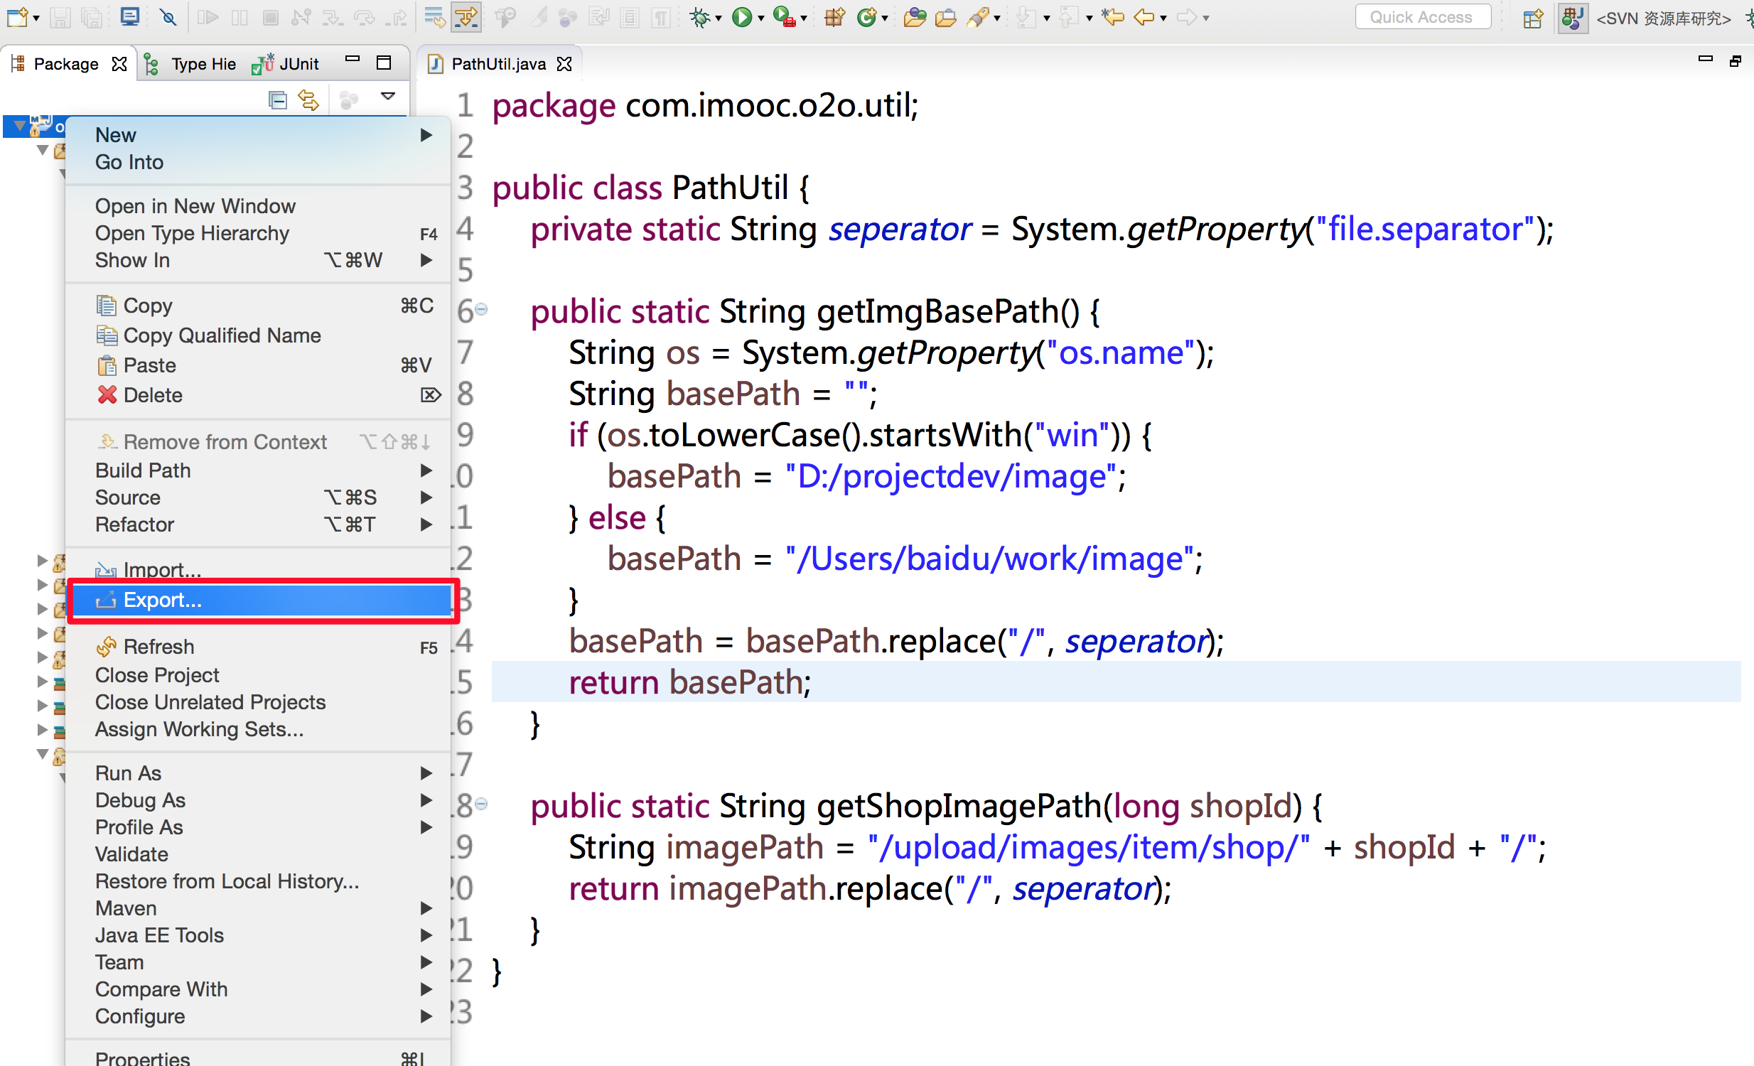Click the Debug bug icon in toolbar
The image size is (1754, 1066).
[700, 17]
